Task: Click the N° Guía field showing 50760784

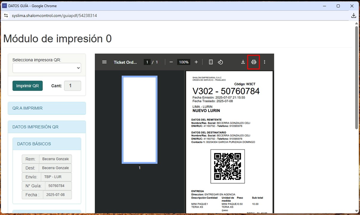Action: tap(58, 186)
